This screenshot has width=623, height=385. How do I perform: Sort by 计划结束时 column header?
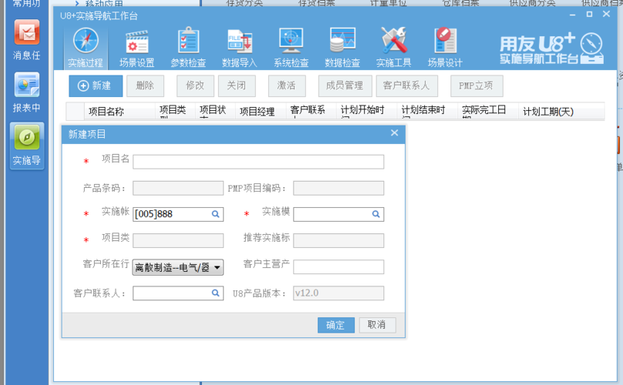click(427, 112)
